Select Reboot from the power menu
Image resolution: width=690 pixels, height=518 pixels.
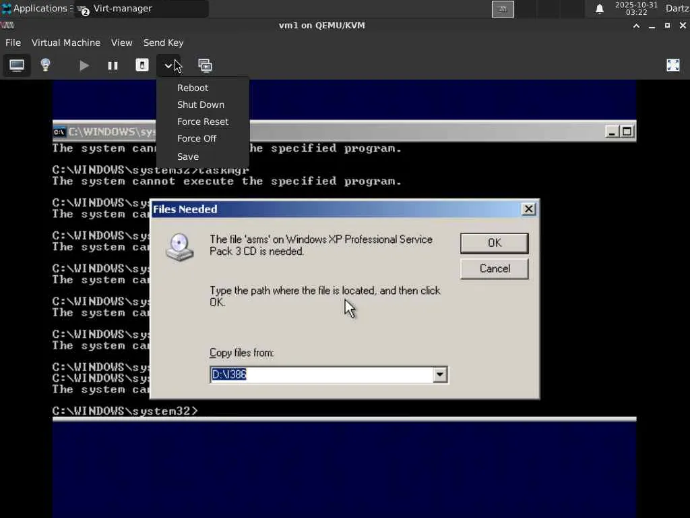tap(192, 88)
